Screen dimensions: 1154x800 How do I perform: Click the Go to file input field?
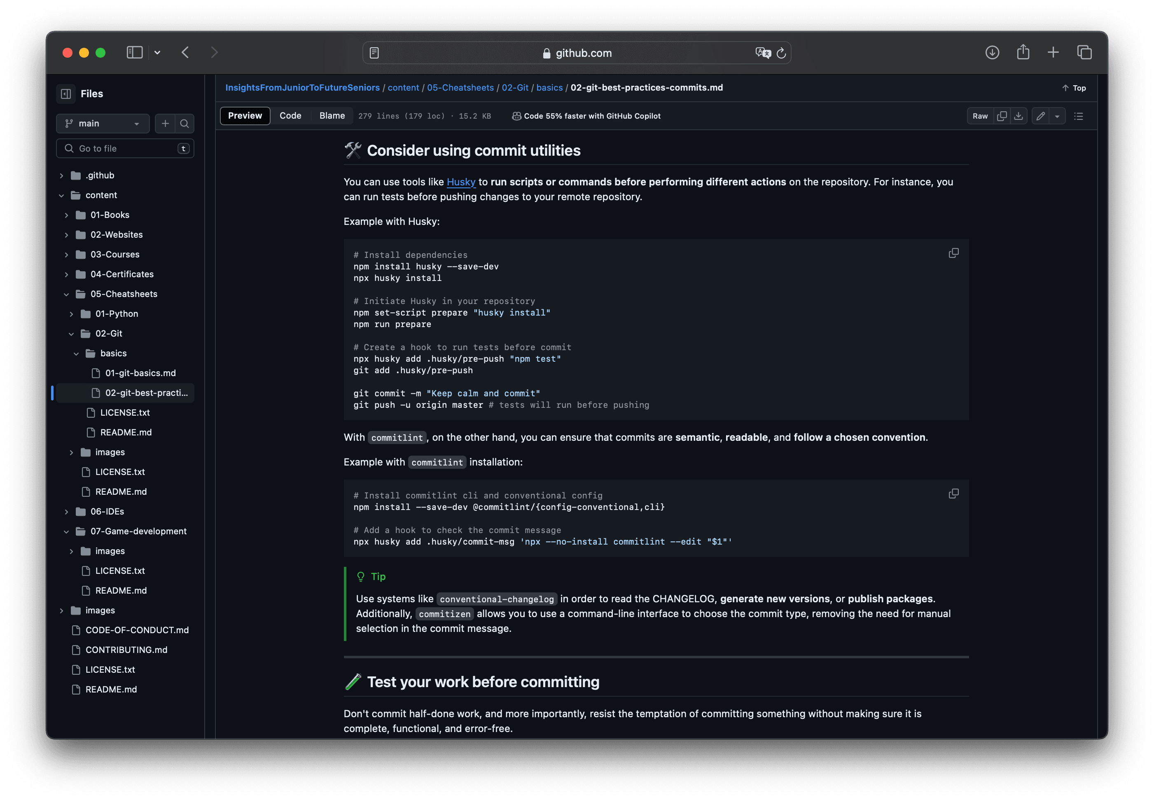click(125, 148)
